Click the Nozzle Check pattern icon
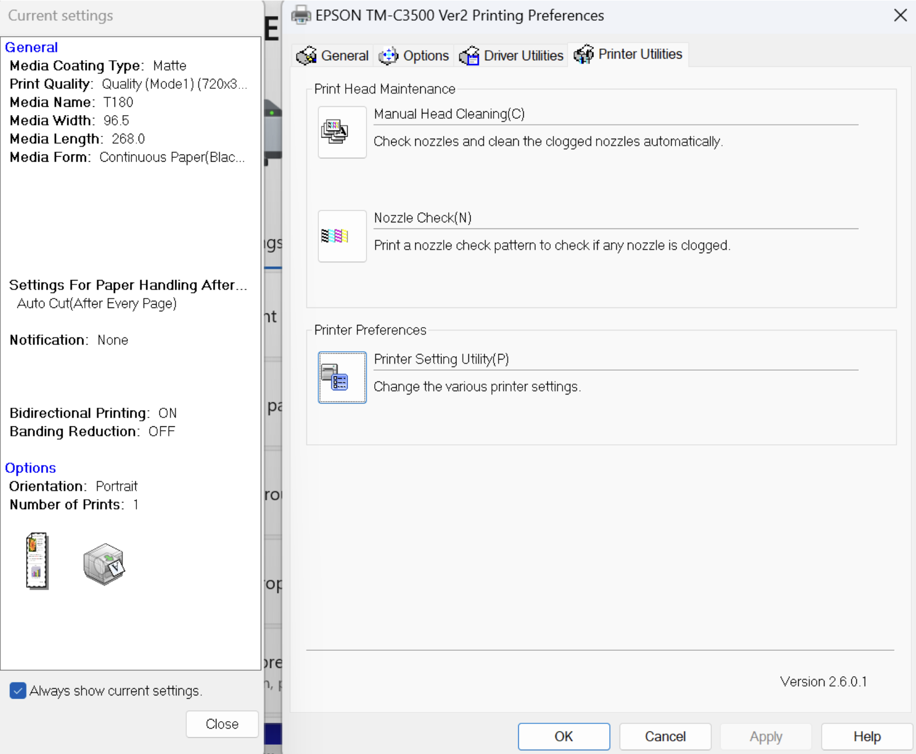The image size is (916, 754). (342, 236)
